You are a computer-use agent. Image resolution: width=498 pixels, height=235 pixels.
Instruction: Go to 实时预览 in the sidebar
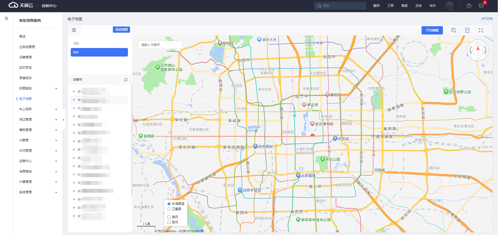coord(25,68)
